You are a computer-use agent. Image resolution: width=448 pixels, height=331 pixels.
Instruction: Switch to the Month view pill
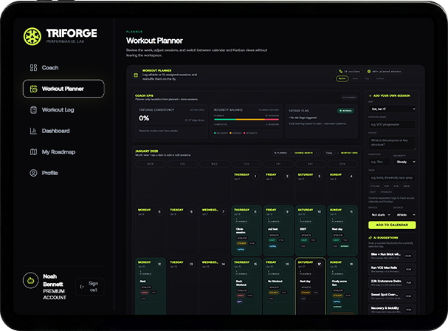pyautogui.click(x=342, y=78)
